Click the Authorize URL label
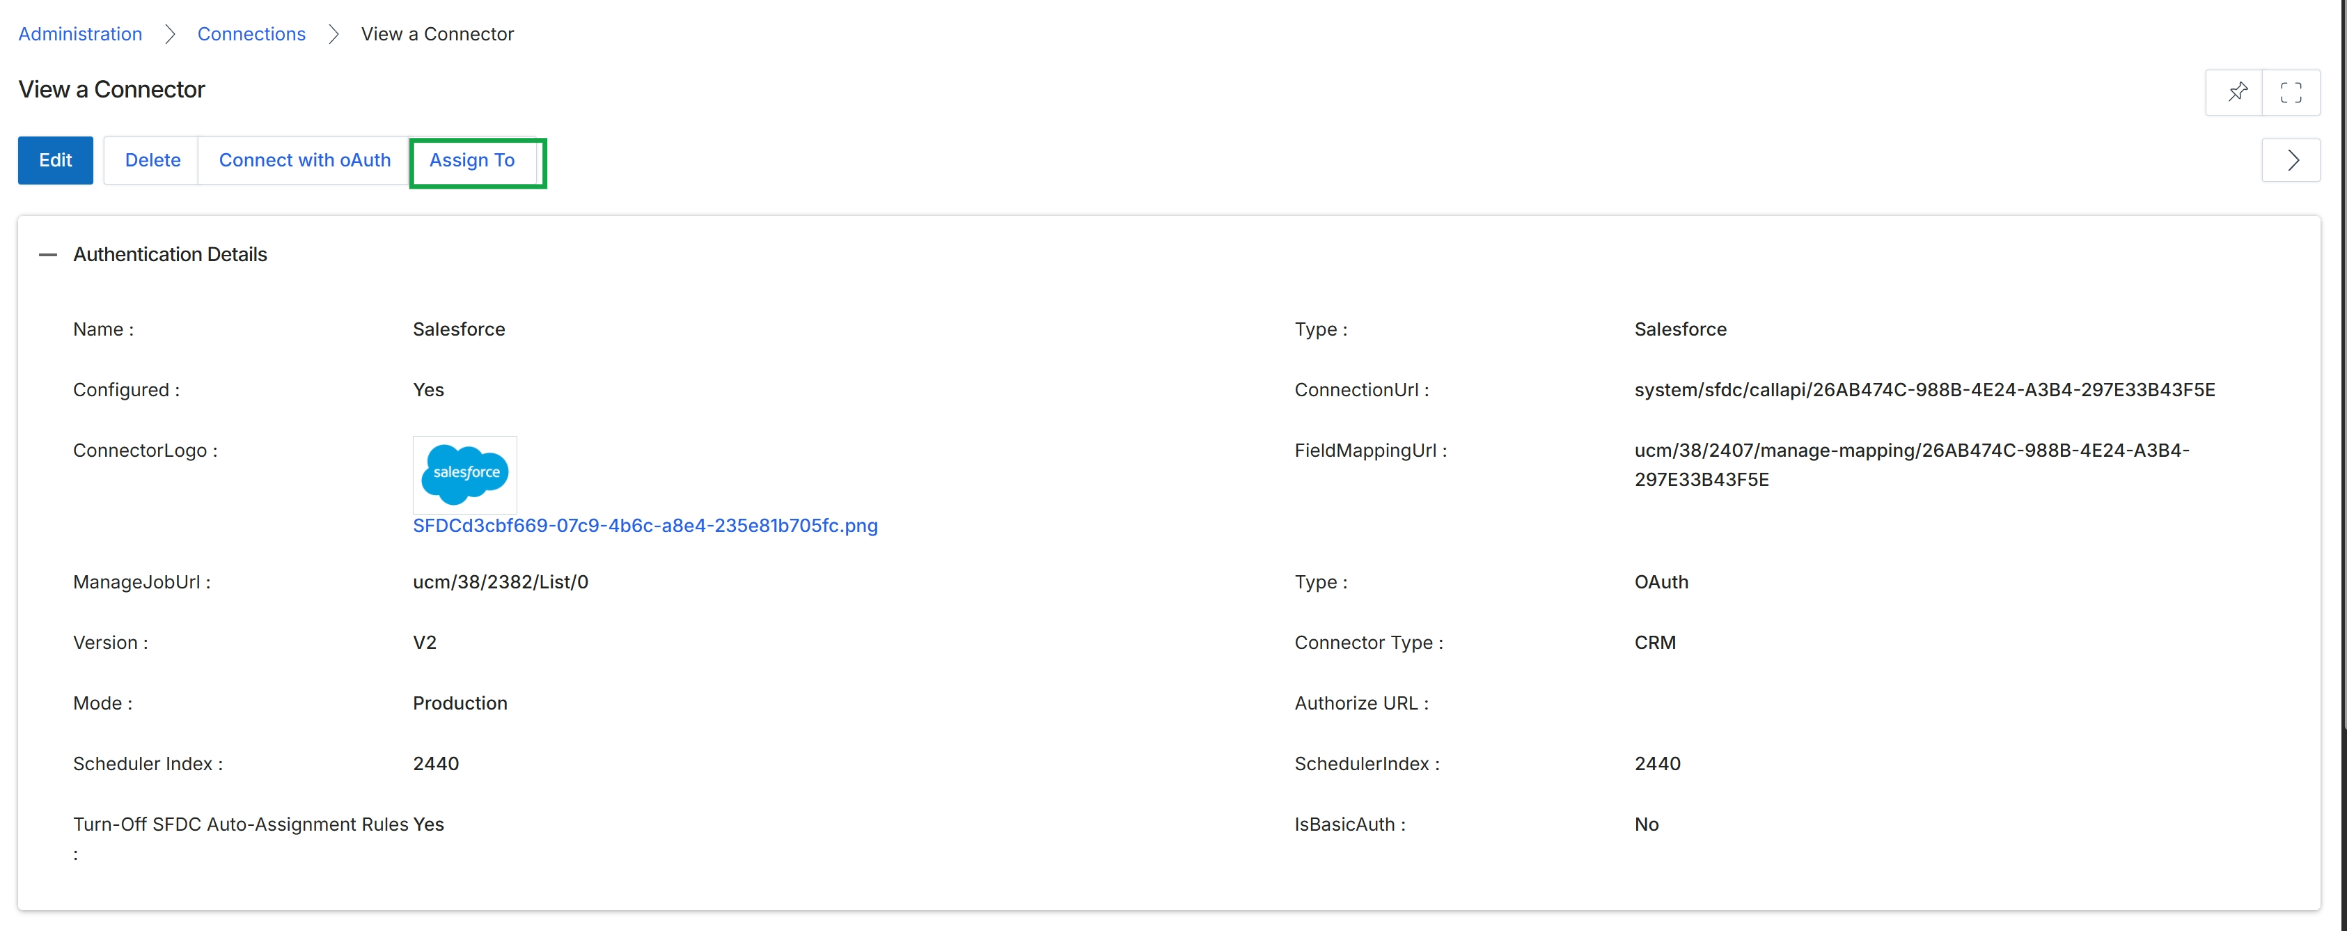2347x931 pixels. coord(1361,703)
